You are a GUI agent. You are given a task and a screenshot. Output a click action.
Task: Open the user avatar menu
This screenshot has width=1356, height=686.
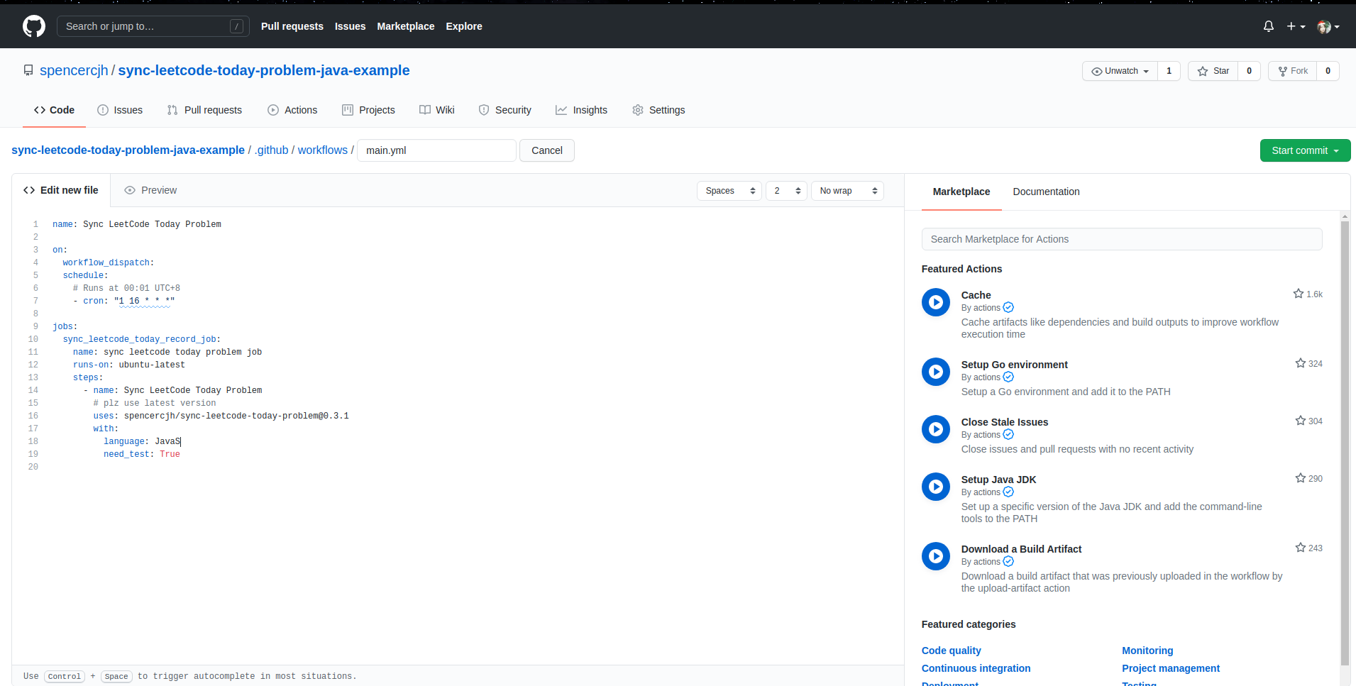[1328, 27]
